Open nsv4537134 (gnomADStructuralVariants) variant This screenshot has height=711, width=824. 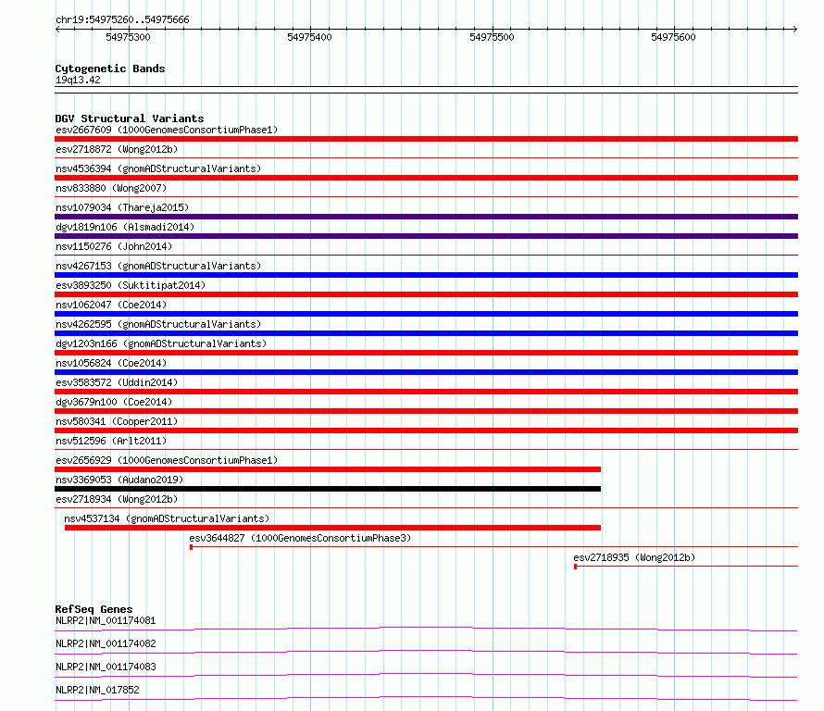(x=167, y=518)
